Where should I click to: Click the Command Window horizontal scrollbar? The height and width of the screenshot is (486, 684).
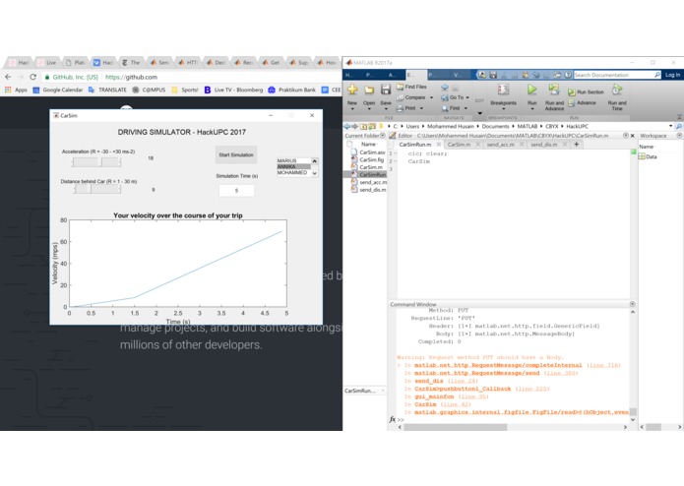click(x=513, y=427)
